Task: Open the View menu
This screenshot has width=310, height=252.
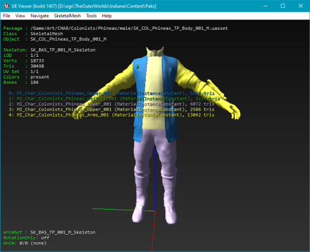Action: coord(20,16)
